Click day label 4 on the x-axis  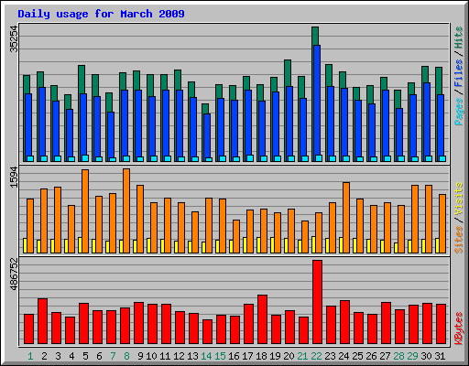71,356
